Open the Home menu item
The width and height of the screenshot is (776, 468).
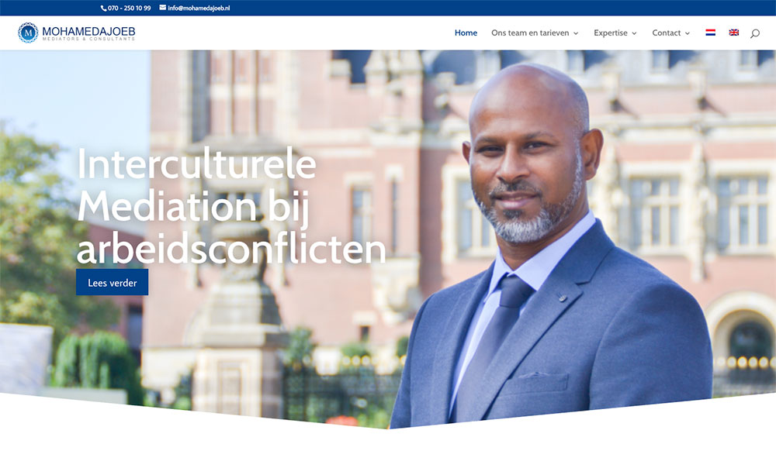click(466, 33)
